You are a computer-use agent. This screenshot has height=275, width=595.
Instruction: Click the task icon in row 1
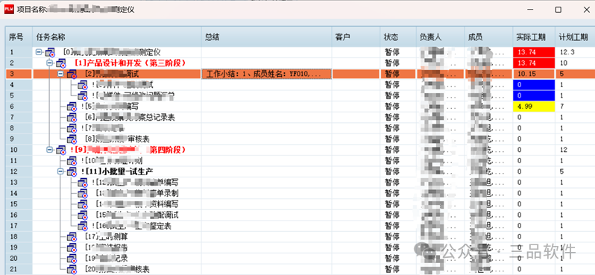(50, 52)
